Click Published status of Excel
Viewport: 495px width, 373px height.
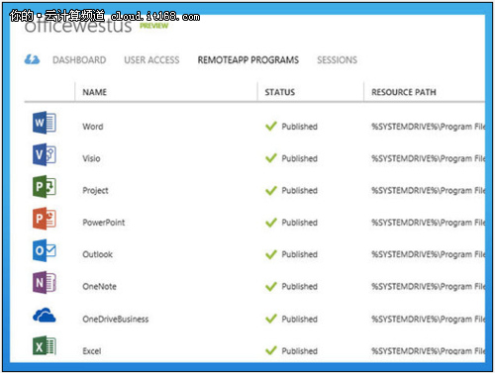pos(299,351)
